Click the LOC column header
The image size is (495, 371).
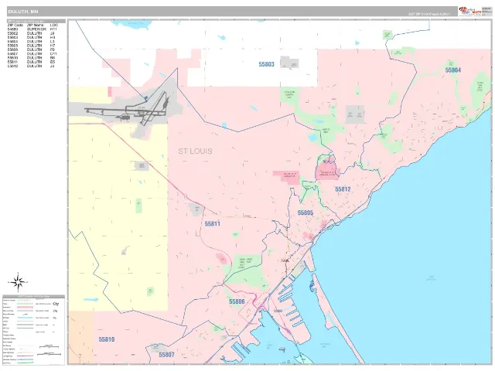pyautogui.click(x=54, y=25)
